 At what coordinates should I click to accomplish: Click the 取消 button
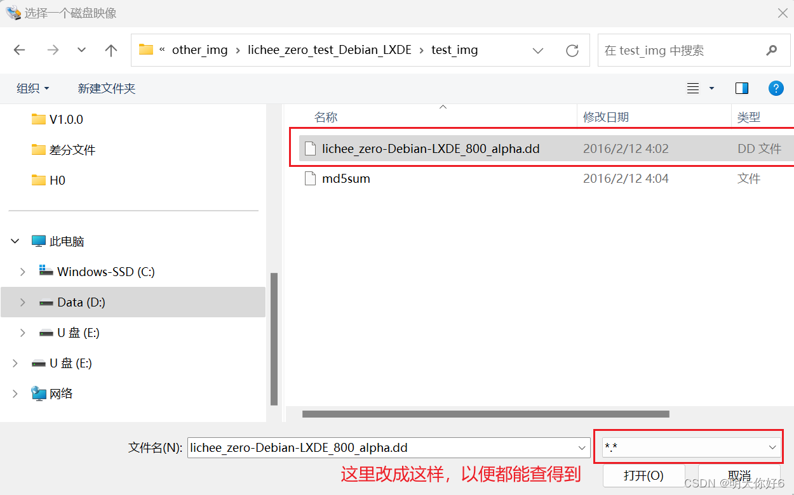click(739, 475)
